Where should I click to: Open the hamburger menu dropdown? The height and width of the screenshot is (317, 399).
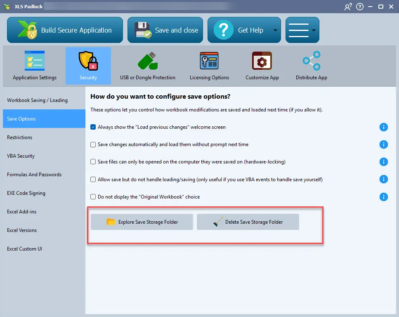click(x=302, y=30)
